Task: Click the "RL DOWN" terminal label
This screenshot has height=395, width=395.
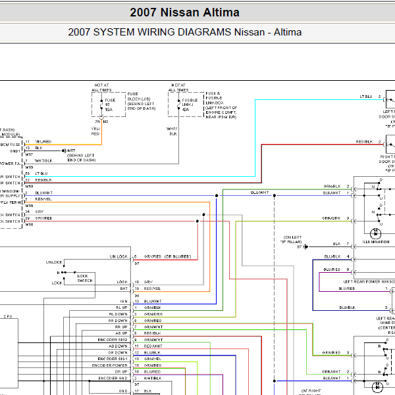Action: [118, 314]
